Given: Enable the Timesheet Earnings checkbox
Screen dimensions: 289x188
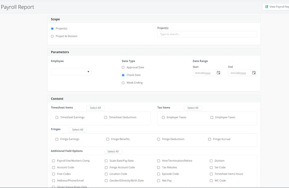Looking at the screenshot, I should click(x=57, y=117).
